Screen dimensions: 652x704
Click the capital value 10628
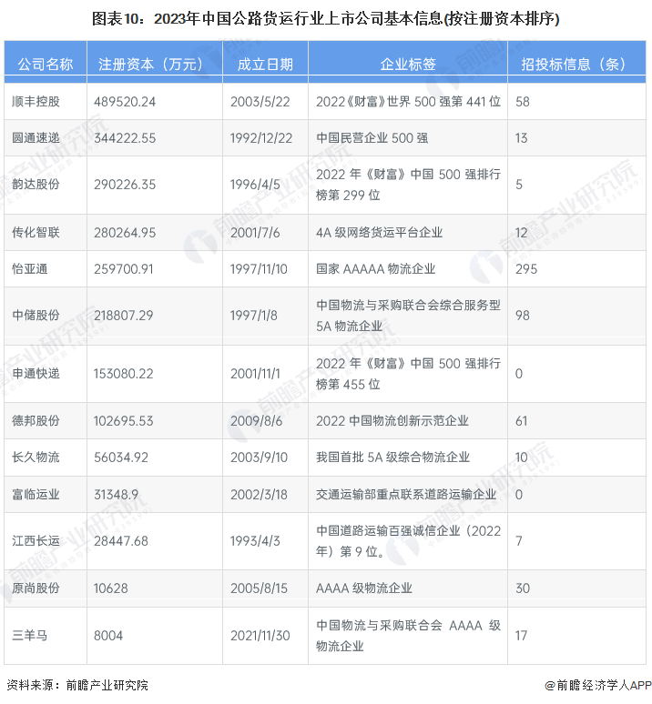point(110,588)
